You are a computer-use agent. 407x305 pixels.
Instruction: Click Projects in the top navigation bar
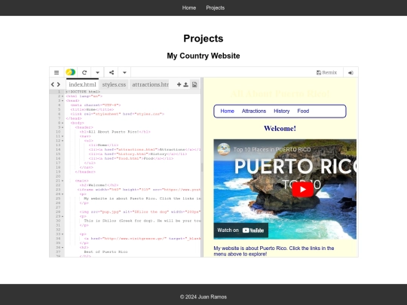(x=215, y=8)
